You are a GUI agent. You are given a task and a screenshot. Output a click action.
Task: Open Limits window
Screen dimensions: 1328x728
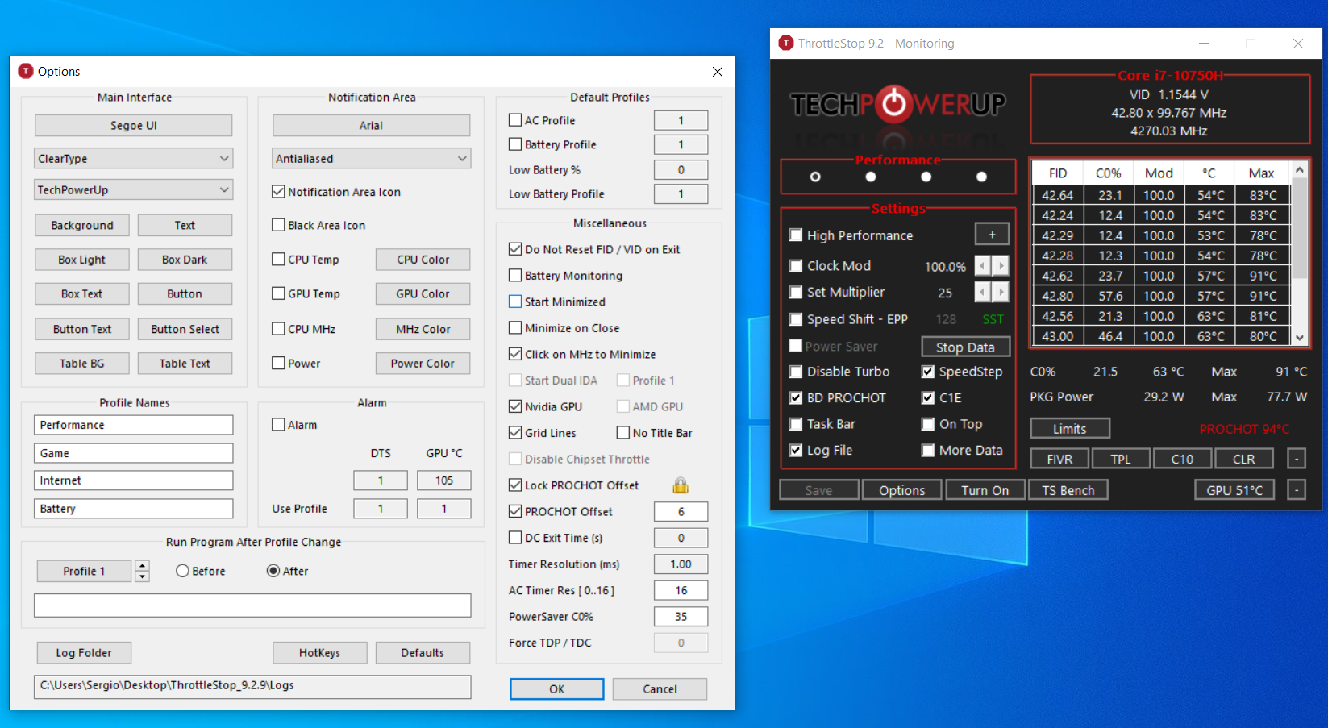1070,429
